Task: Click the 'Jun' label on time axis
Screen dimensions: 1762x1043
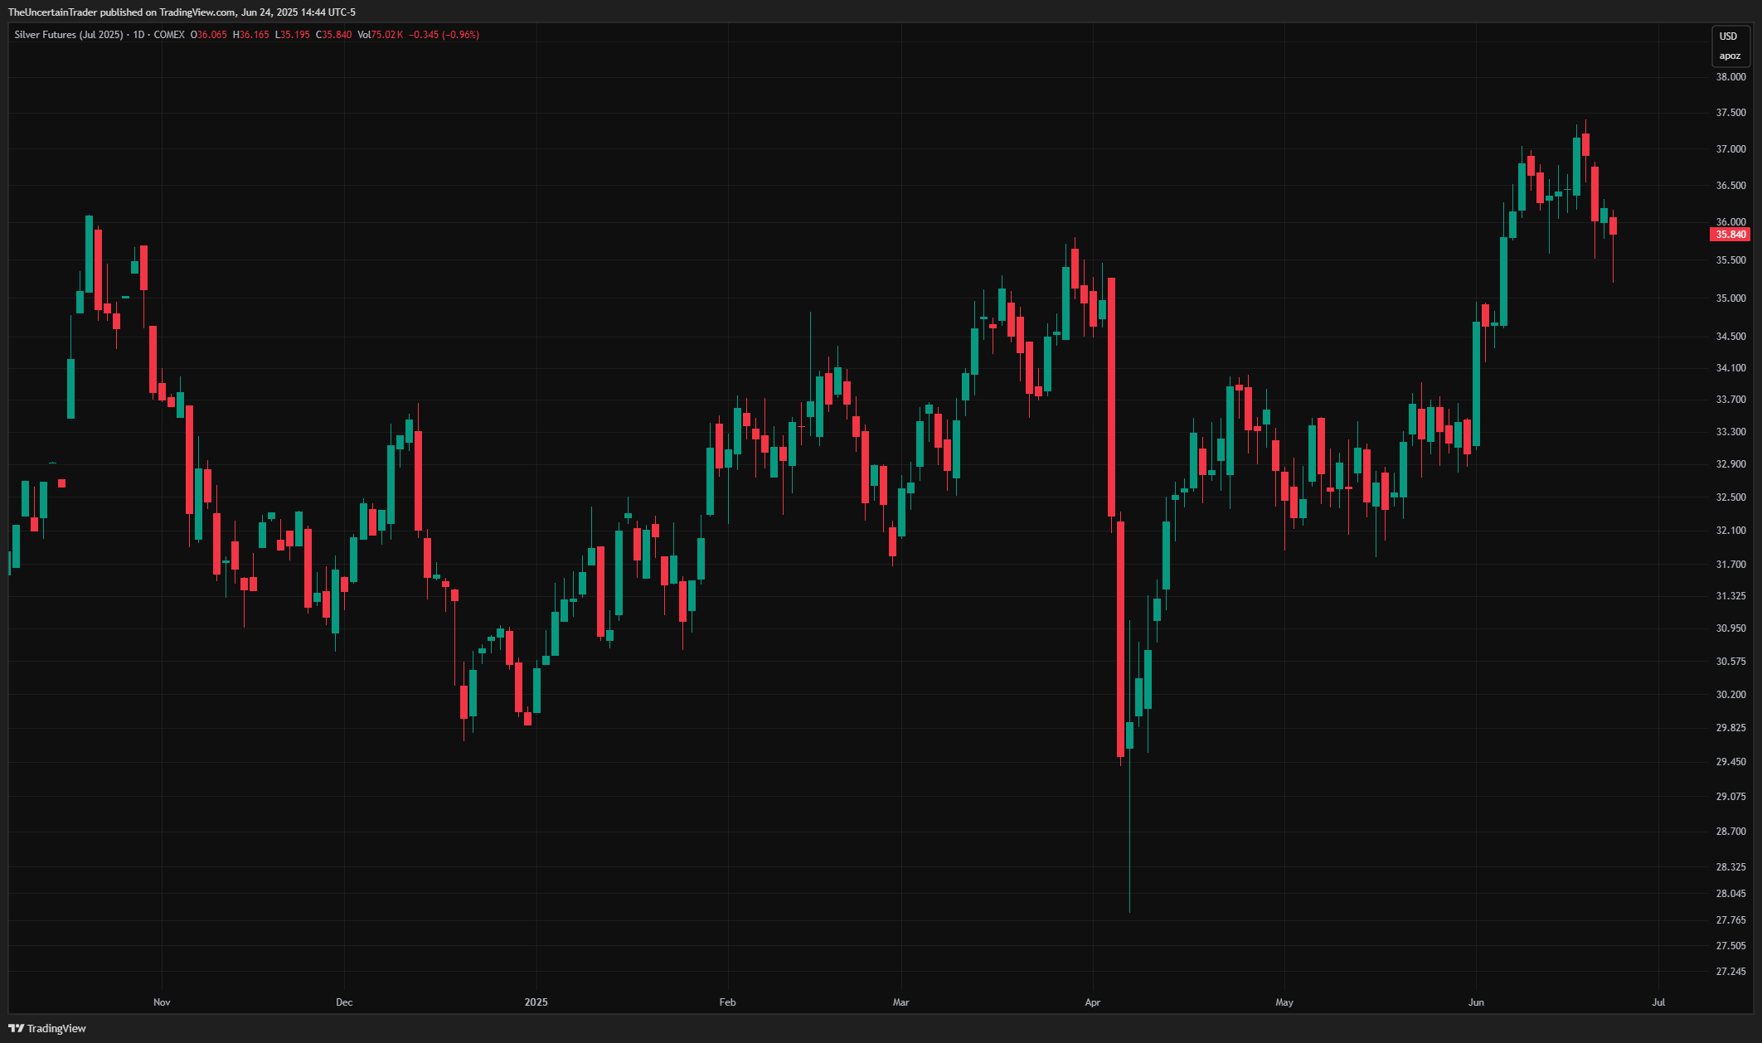Action: click(x=1476, y=1002)
